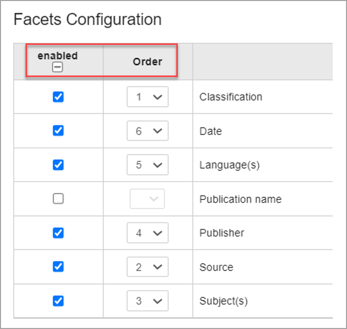
Task: Open the Subject(s) order dropdown showing 3
Action: (x=148, y=301)
